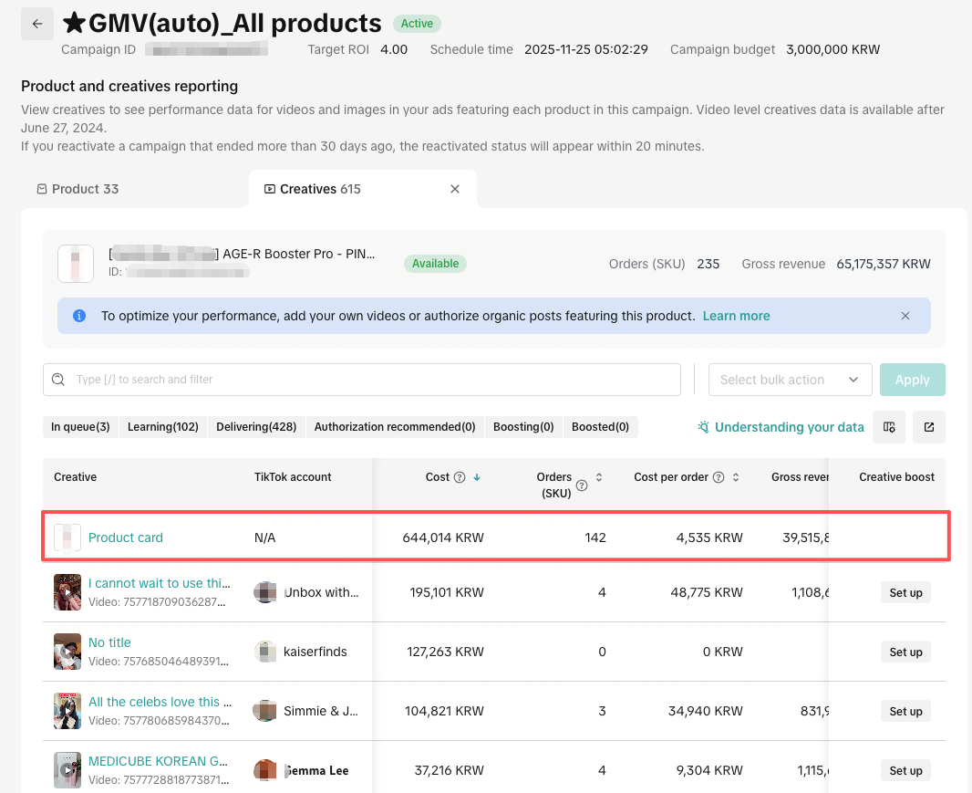This screenshot has width=972, height=793.
Task: Filter by In queue(3) status
Action: 80,427
